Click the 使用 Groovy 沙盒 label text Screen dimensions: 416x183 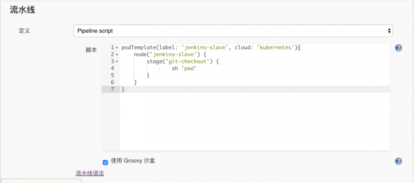pos(133,161)
